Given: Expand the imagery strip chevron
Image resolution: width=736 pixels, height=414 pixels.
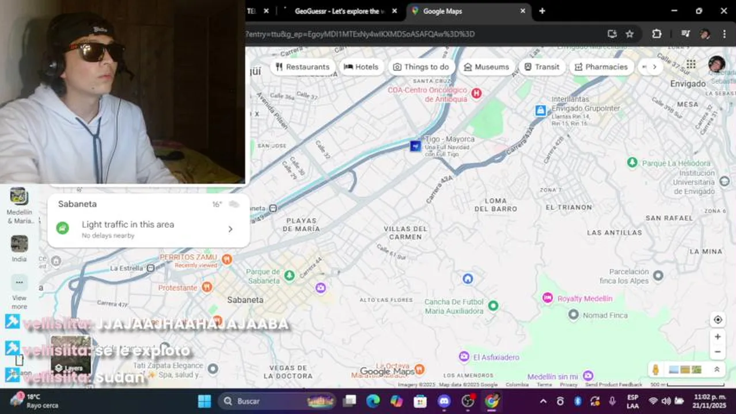Looking at the screenshot, I should [x=717, y=370].
